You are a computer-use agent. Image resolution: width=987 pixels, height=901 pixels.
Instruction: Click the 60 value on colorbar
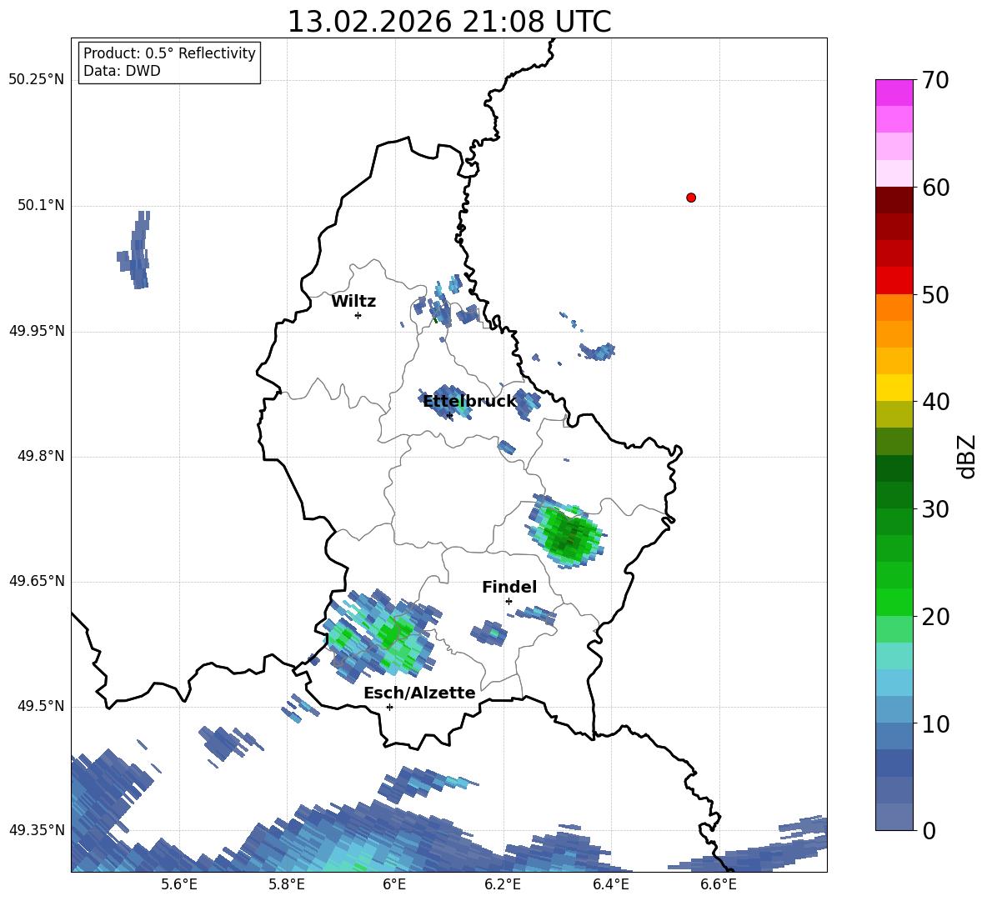click(935, 188)
